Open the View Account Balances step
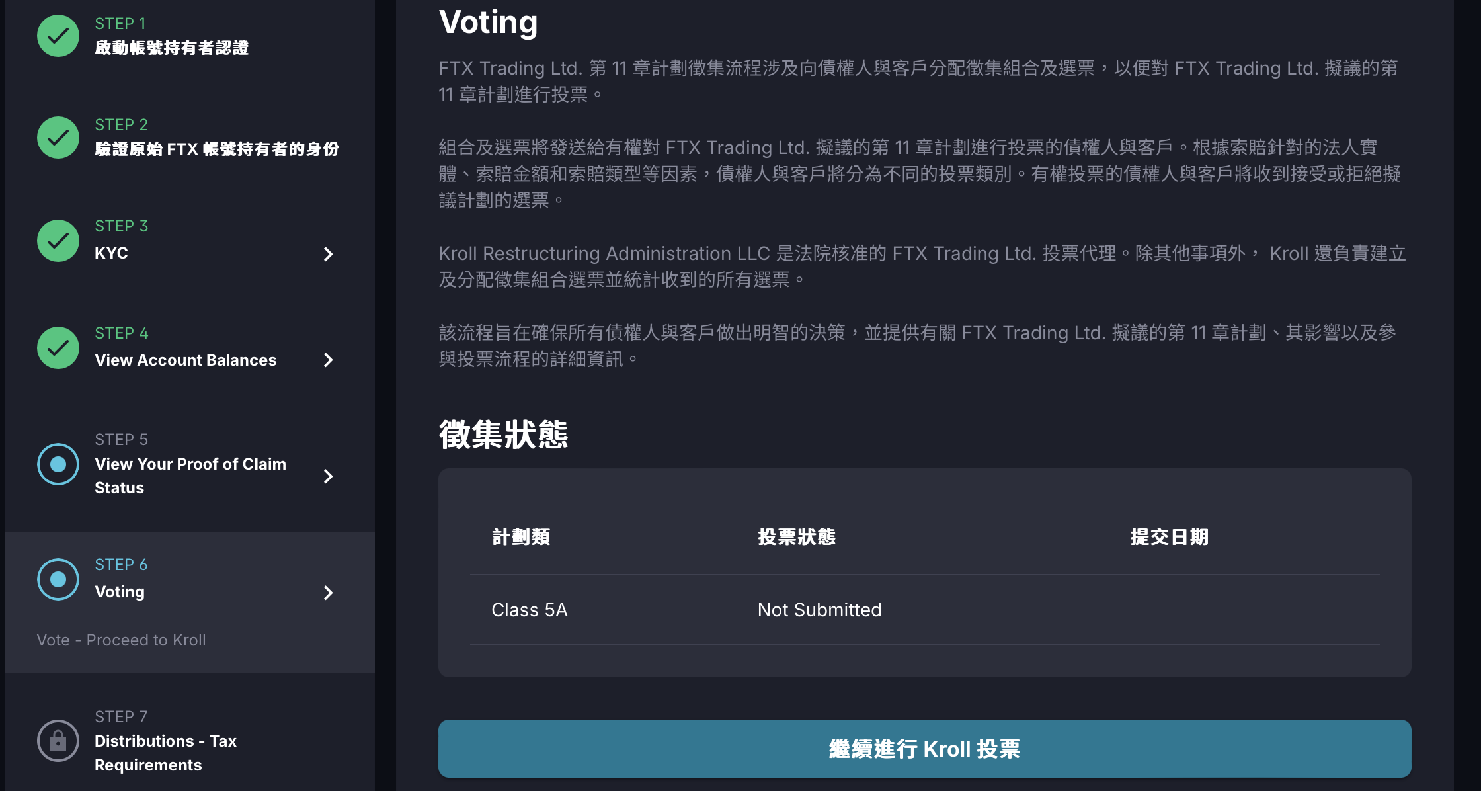This screenshot has width=1481, height=791. point(185,360)
